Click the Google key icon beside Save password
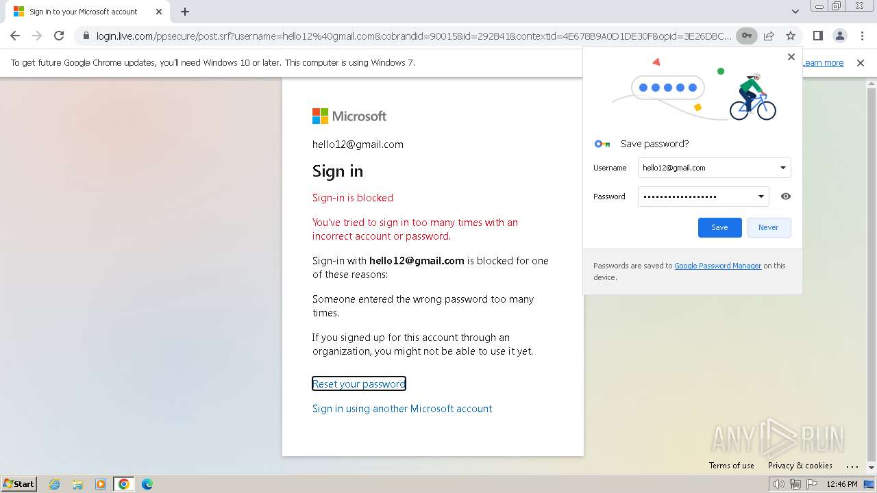877x493 pixels. (602, 144)
